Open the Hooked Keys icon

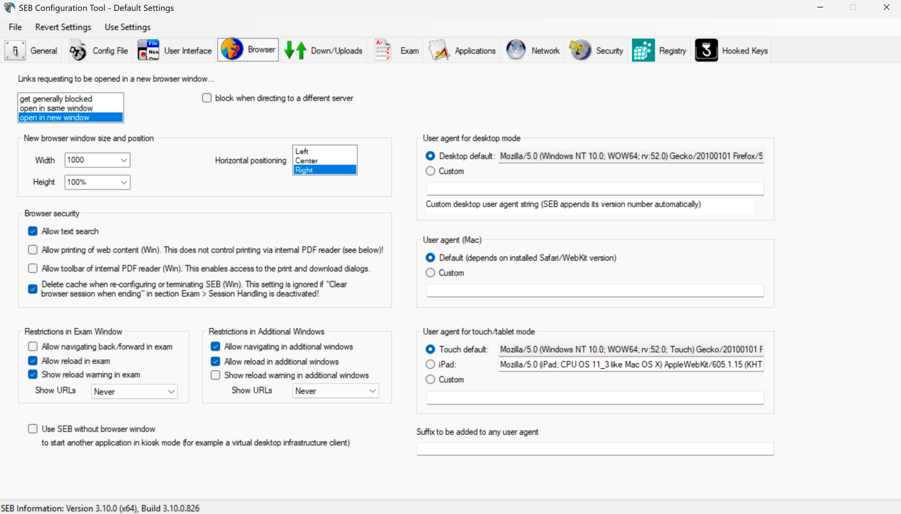coord(706,50)
